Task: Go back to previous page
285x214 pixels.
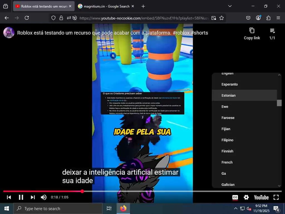Action: [x=7, y=18]
